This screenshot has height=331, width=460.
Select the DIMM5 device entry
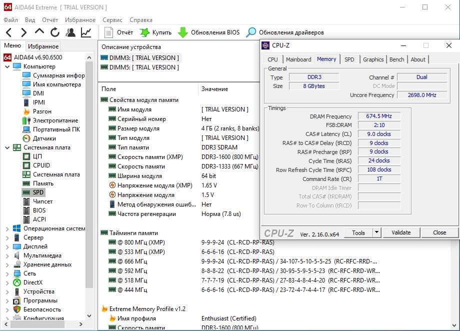(x=140, y=67)
